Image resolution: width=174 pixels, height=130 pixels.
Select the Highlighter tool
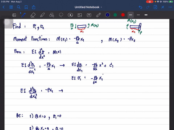coord(42,15)
